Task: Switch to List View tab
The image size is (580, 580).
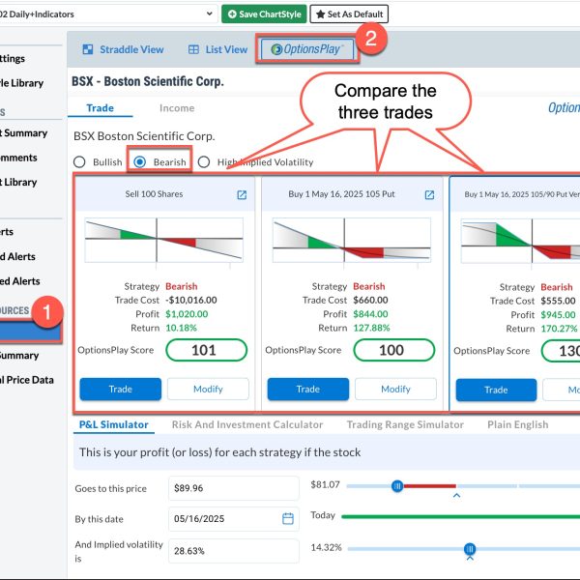Action: (x=217, y=49)
